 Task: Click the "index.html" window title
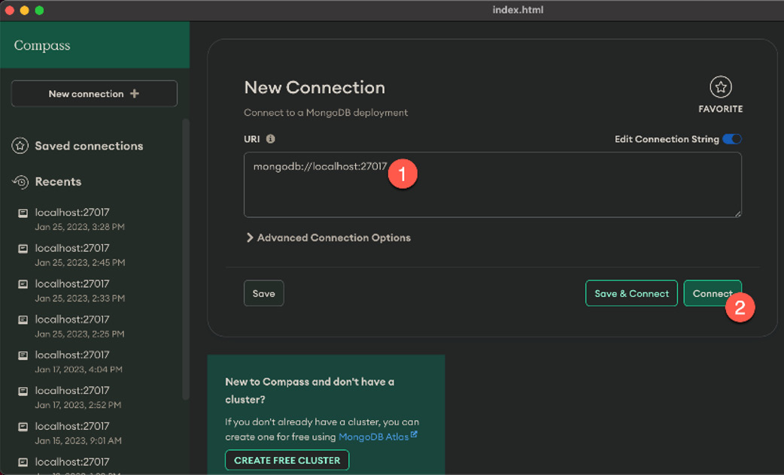coord(518,10)
